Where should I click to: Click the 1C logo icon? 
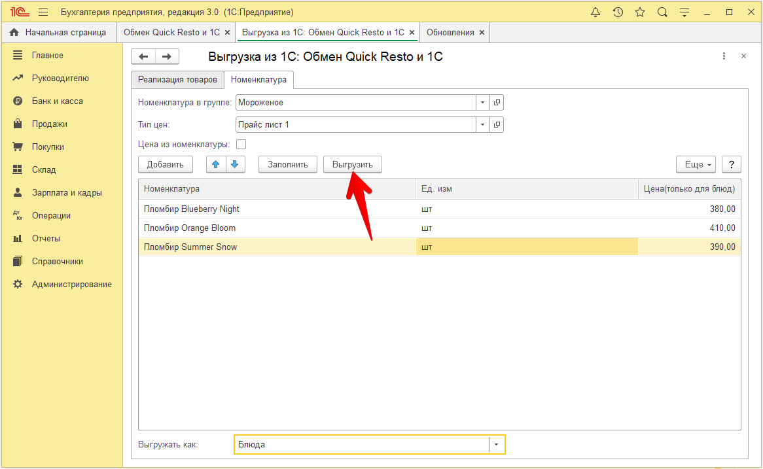pos(20,12)
